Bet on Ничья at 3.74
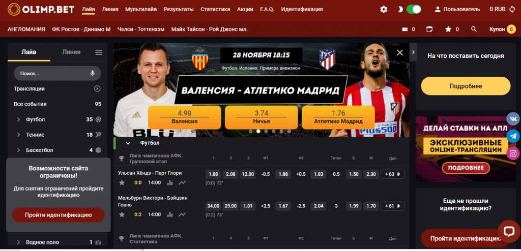The height and width of the screenshot is (251, 521). [262, 117]
